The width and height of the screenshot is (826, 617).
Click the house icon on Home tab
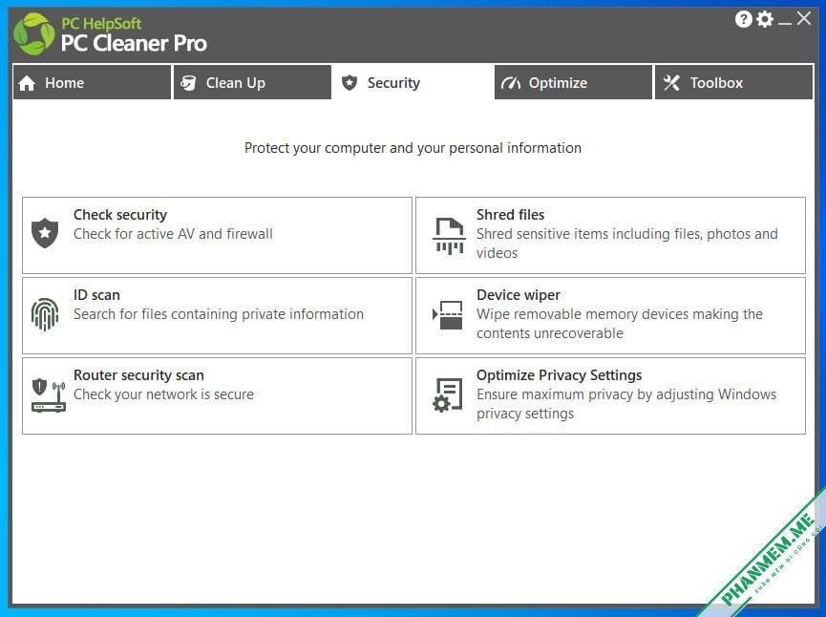pyautogui.click(x=27, y=83)
